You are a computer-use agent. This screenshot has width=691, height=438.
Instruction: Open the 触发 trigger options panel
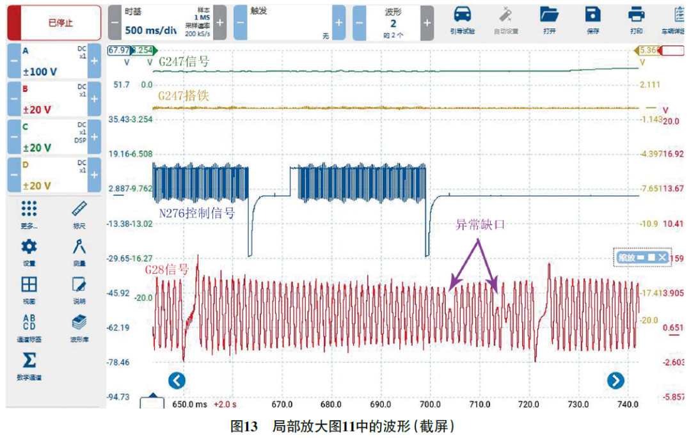pyautogui.click(x=290, y=22)
